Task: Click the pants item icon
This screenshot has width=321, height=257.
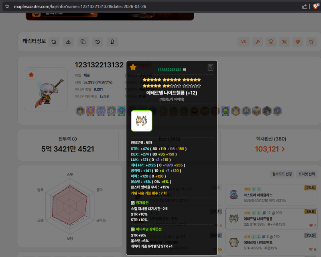Action: [234, 243]
